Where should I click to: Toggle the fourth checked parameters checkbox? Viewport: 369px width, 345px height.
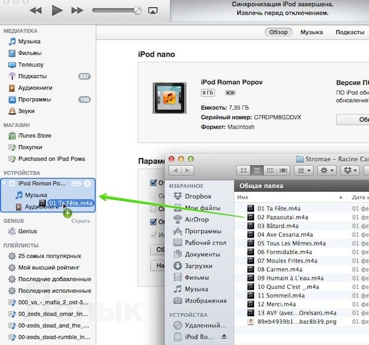(x=153, y=221)
